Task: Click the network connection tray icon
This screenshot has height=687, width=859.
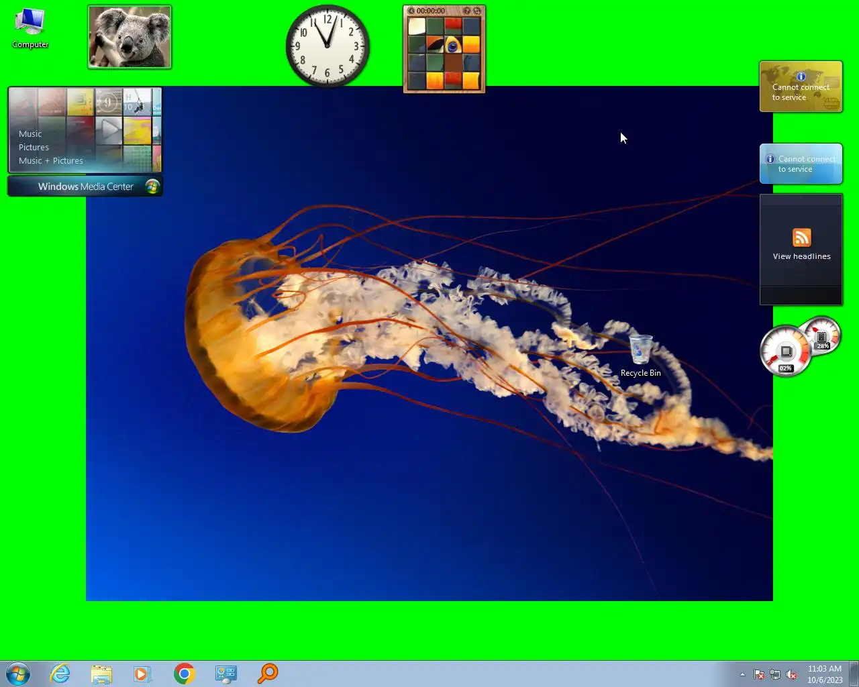Action: [x=775, y=674]
